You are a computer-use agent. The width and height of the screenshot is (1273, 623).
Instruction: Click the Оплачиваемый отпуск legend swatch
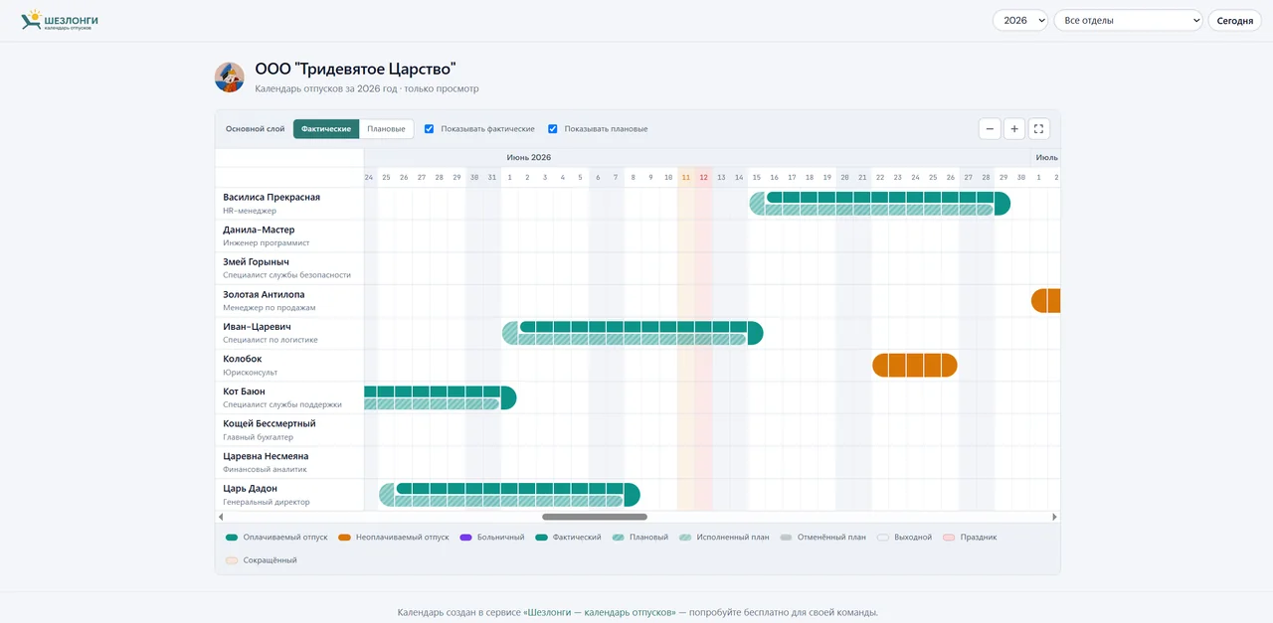[x=232, y=538]
